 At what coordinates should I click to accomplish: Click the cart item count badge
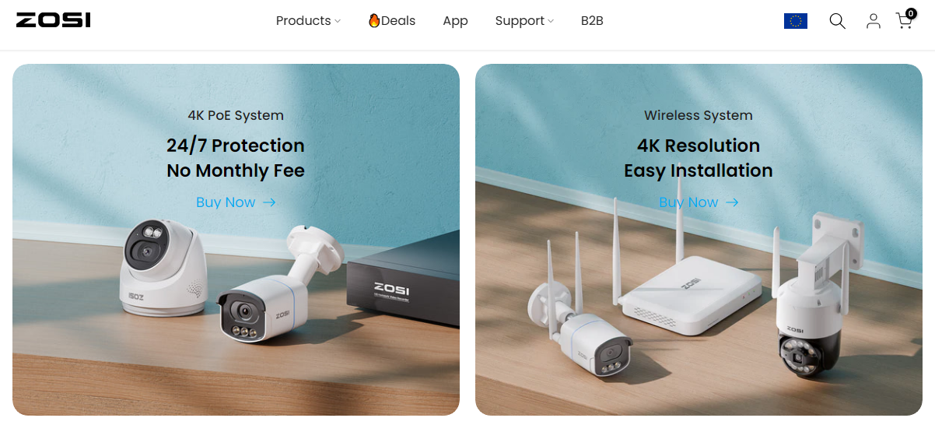tap(911, 13)
